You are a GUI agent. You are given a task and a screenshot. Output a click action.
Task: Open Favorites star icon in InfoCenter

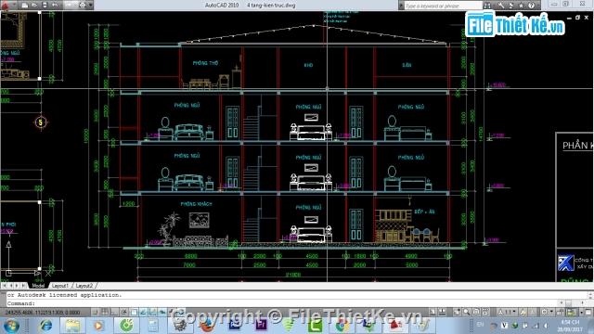[x=521, y=6]
